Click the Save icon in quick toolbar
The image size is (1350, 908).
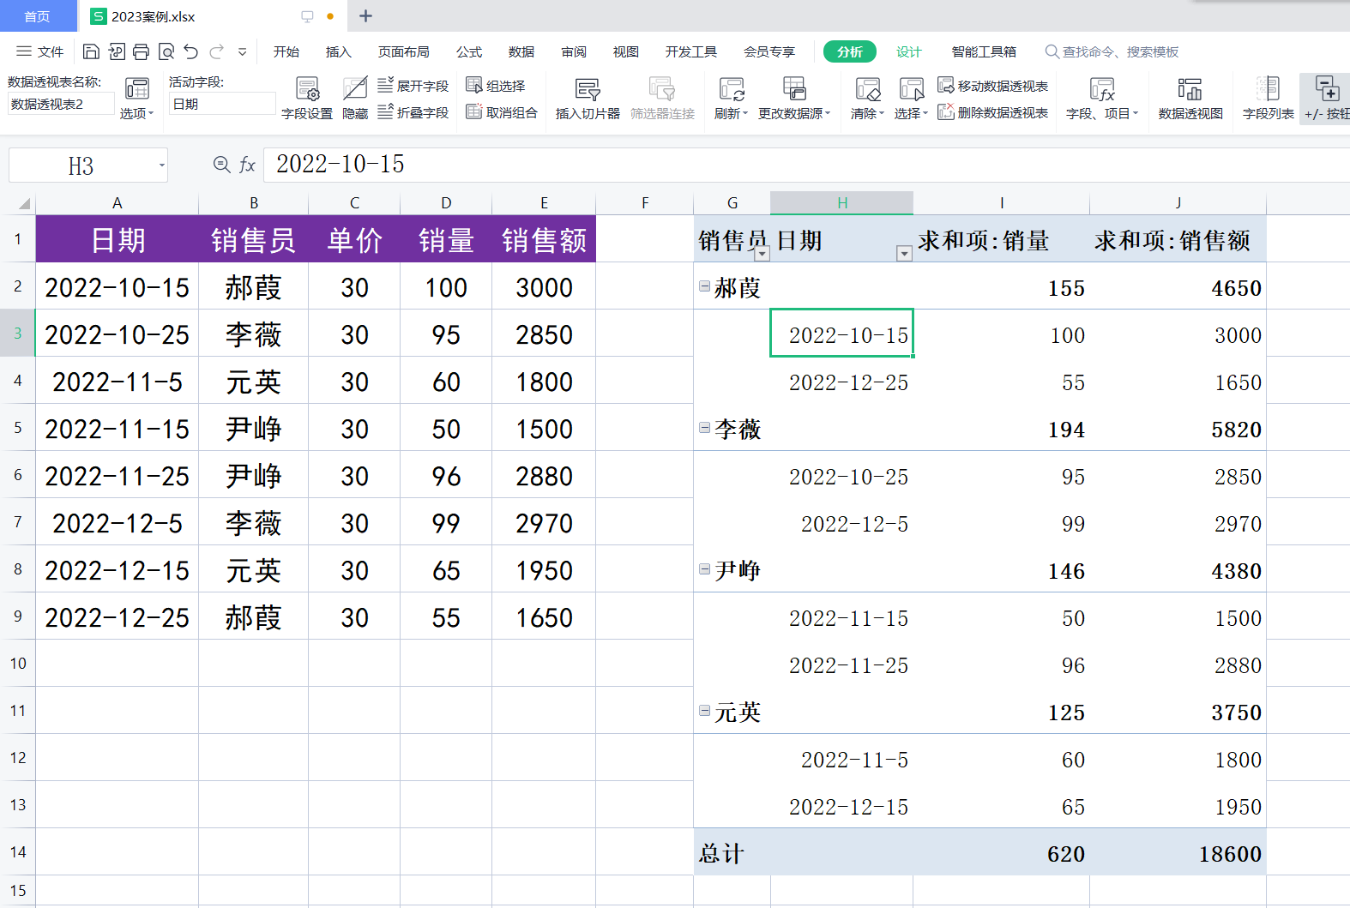click(x=91, y=51)
